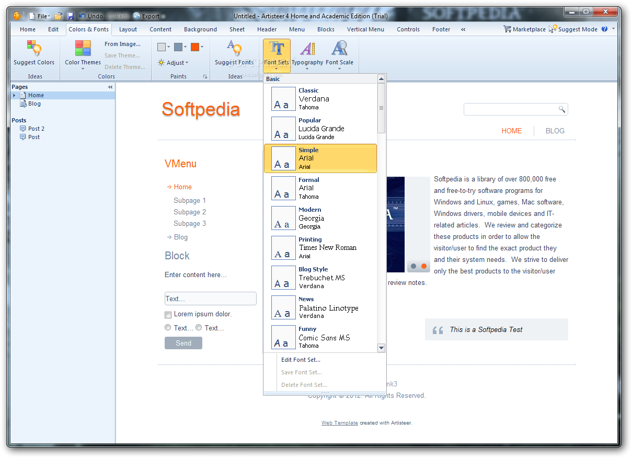
Task: Click the font list scroll down arrow
Action: 381,348
